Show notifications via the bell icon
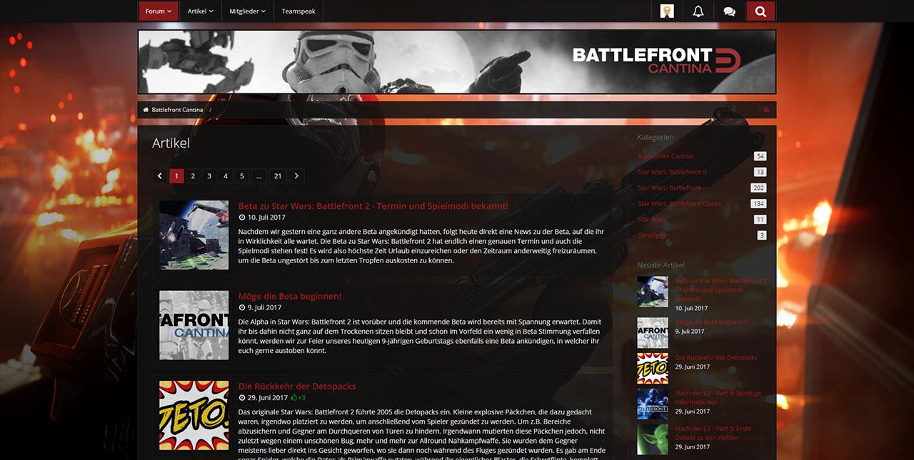Screen dimensions: 914x460 coord(698,11)
